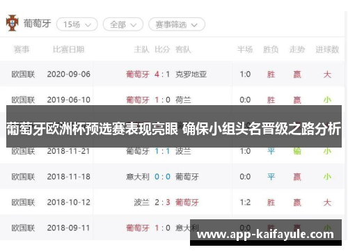Select the date 2019-06-10
Screen dimensions: 348x252
69,100
